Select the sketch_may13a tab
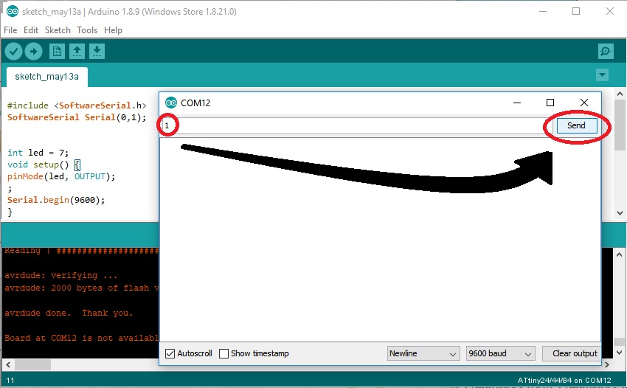The height and width of the screenshot is (388, 627). (x=46, y=77)
